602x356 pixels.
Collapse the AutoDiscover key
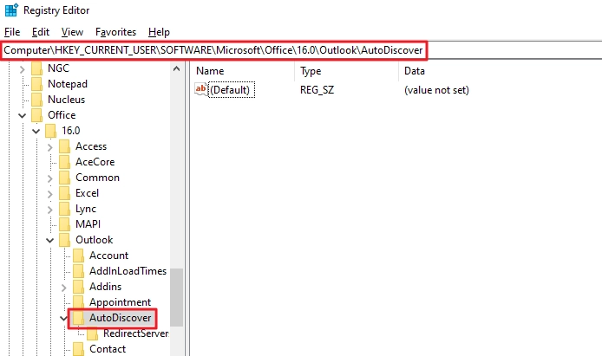pos(63,318)
